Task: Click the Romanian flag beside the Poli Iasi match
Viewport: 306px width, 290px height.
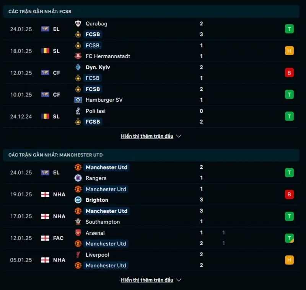Action: 45,116
